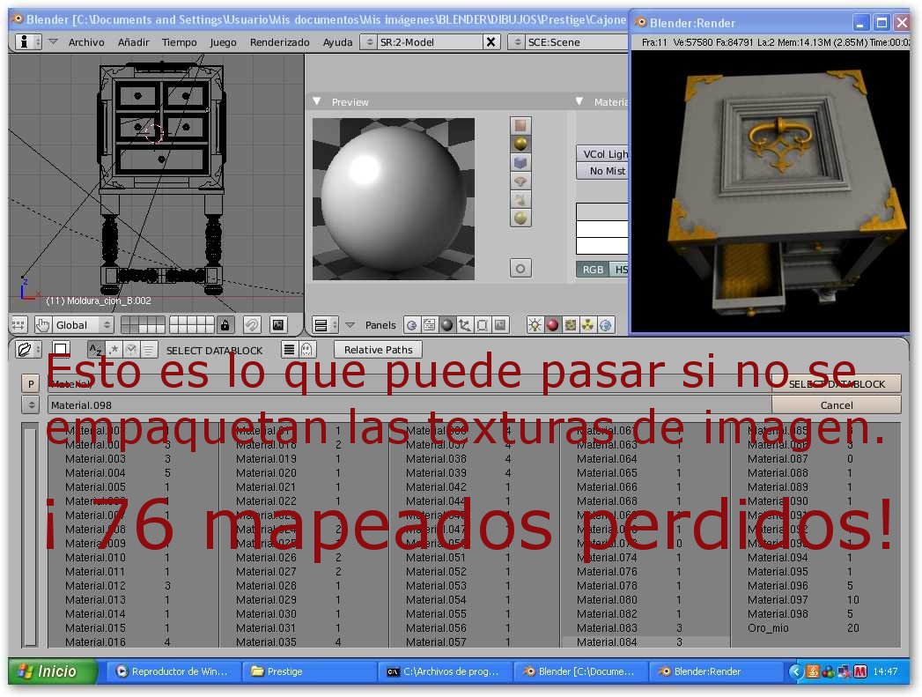Click the bottom white color swatch
The image size is (922, 697).
[602, 246]
